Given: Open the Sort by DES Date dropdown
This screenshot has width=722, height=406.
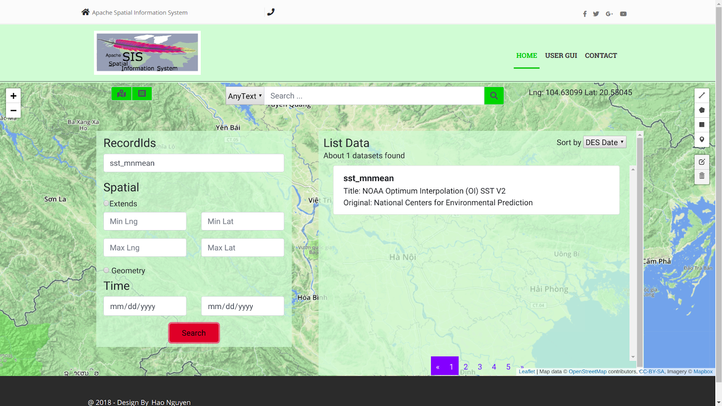Looking at the screenshot, I should pyautogui.click(x=605, y=142).
